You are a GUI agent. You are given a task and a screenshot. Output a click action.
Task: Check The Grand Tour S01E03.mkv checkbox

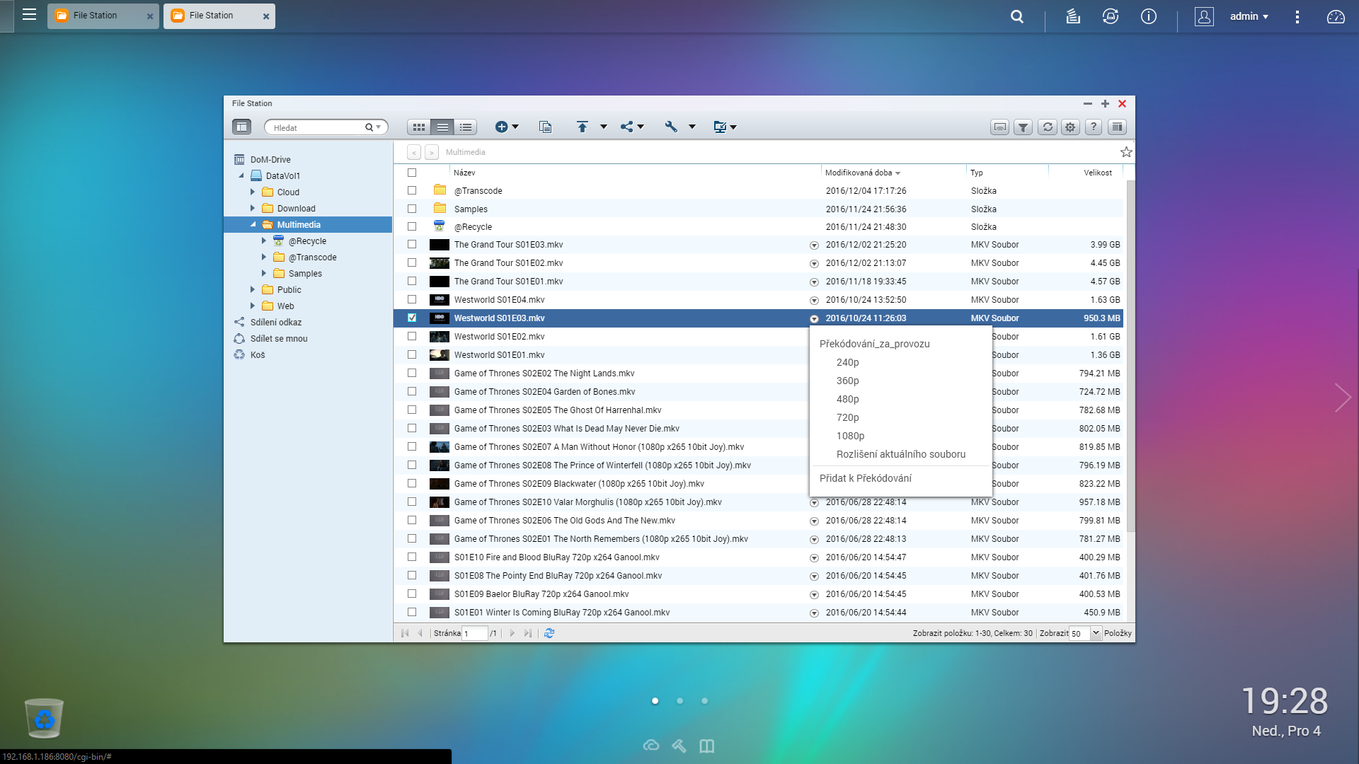pyautogui.click(x=412, y=245)
